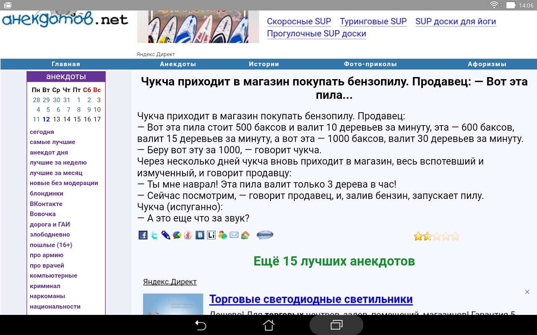Post the joke to LiveJournal
537x335 pixels.
(x=165, y=235)
